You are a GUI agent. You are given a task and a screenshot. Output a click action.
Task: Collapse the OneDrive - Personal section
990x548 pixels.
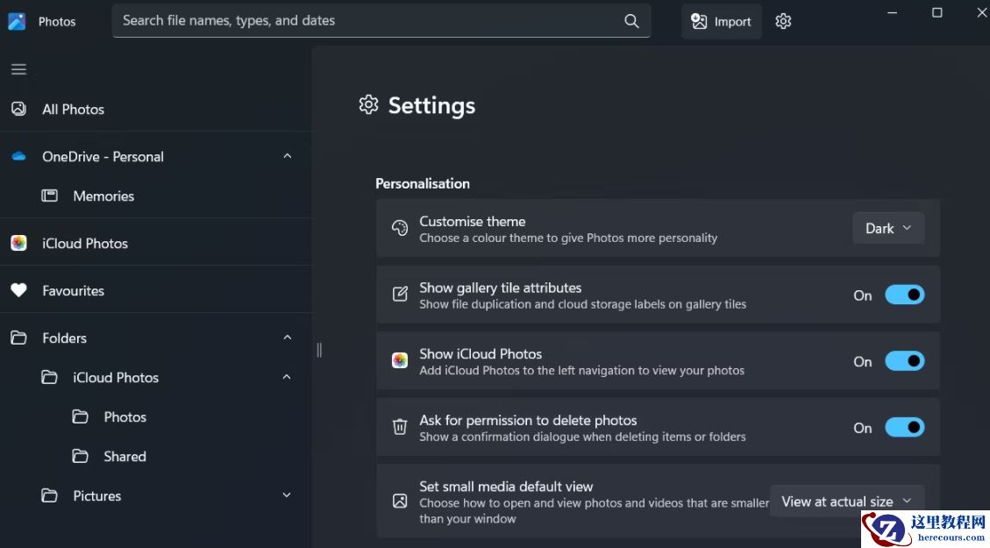pos(287,156)
